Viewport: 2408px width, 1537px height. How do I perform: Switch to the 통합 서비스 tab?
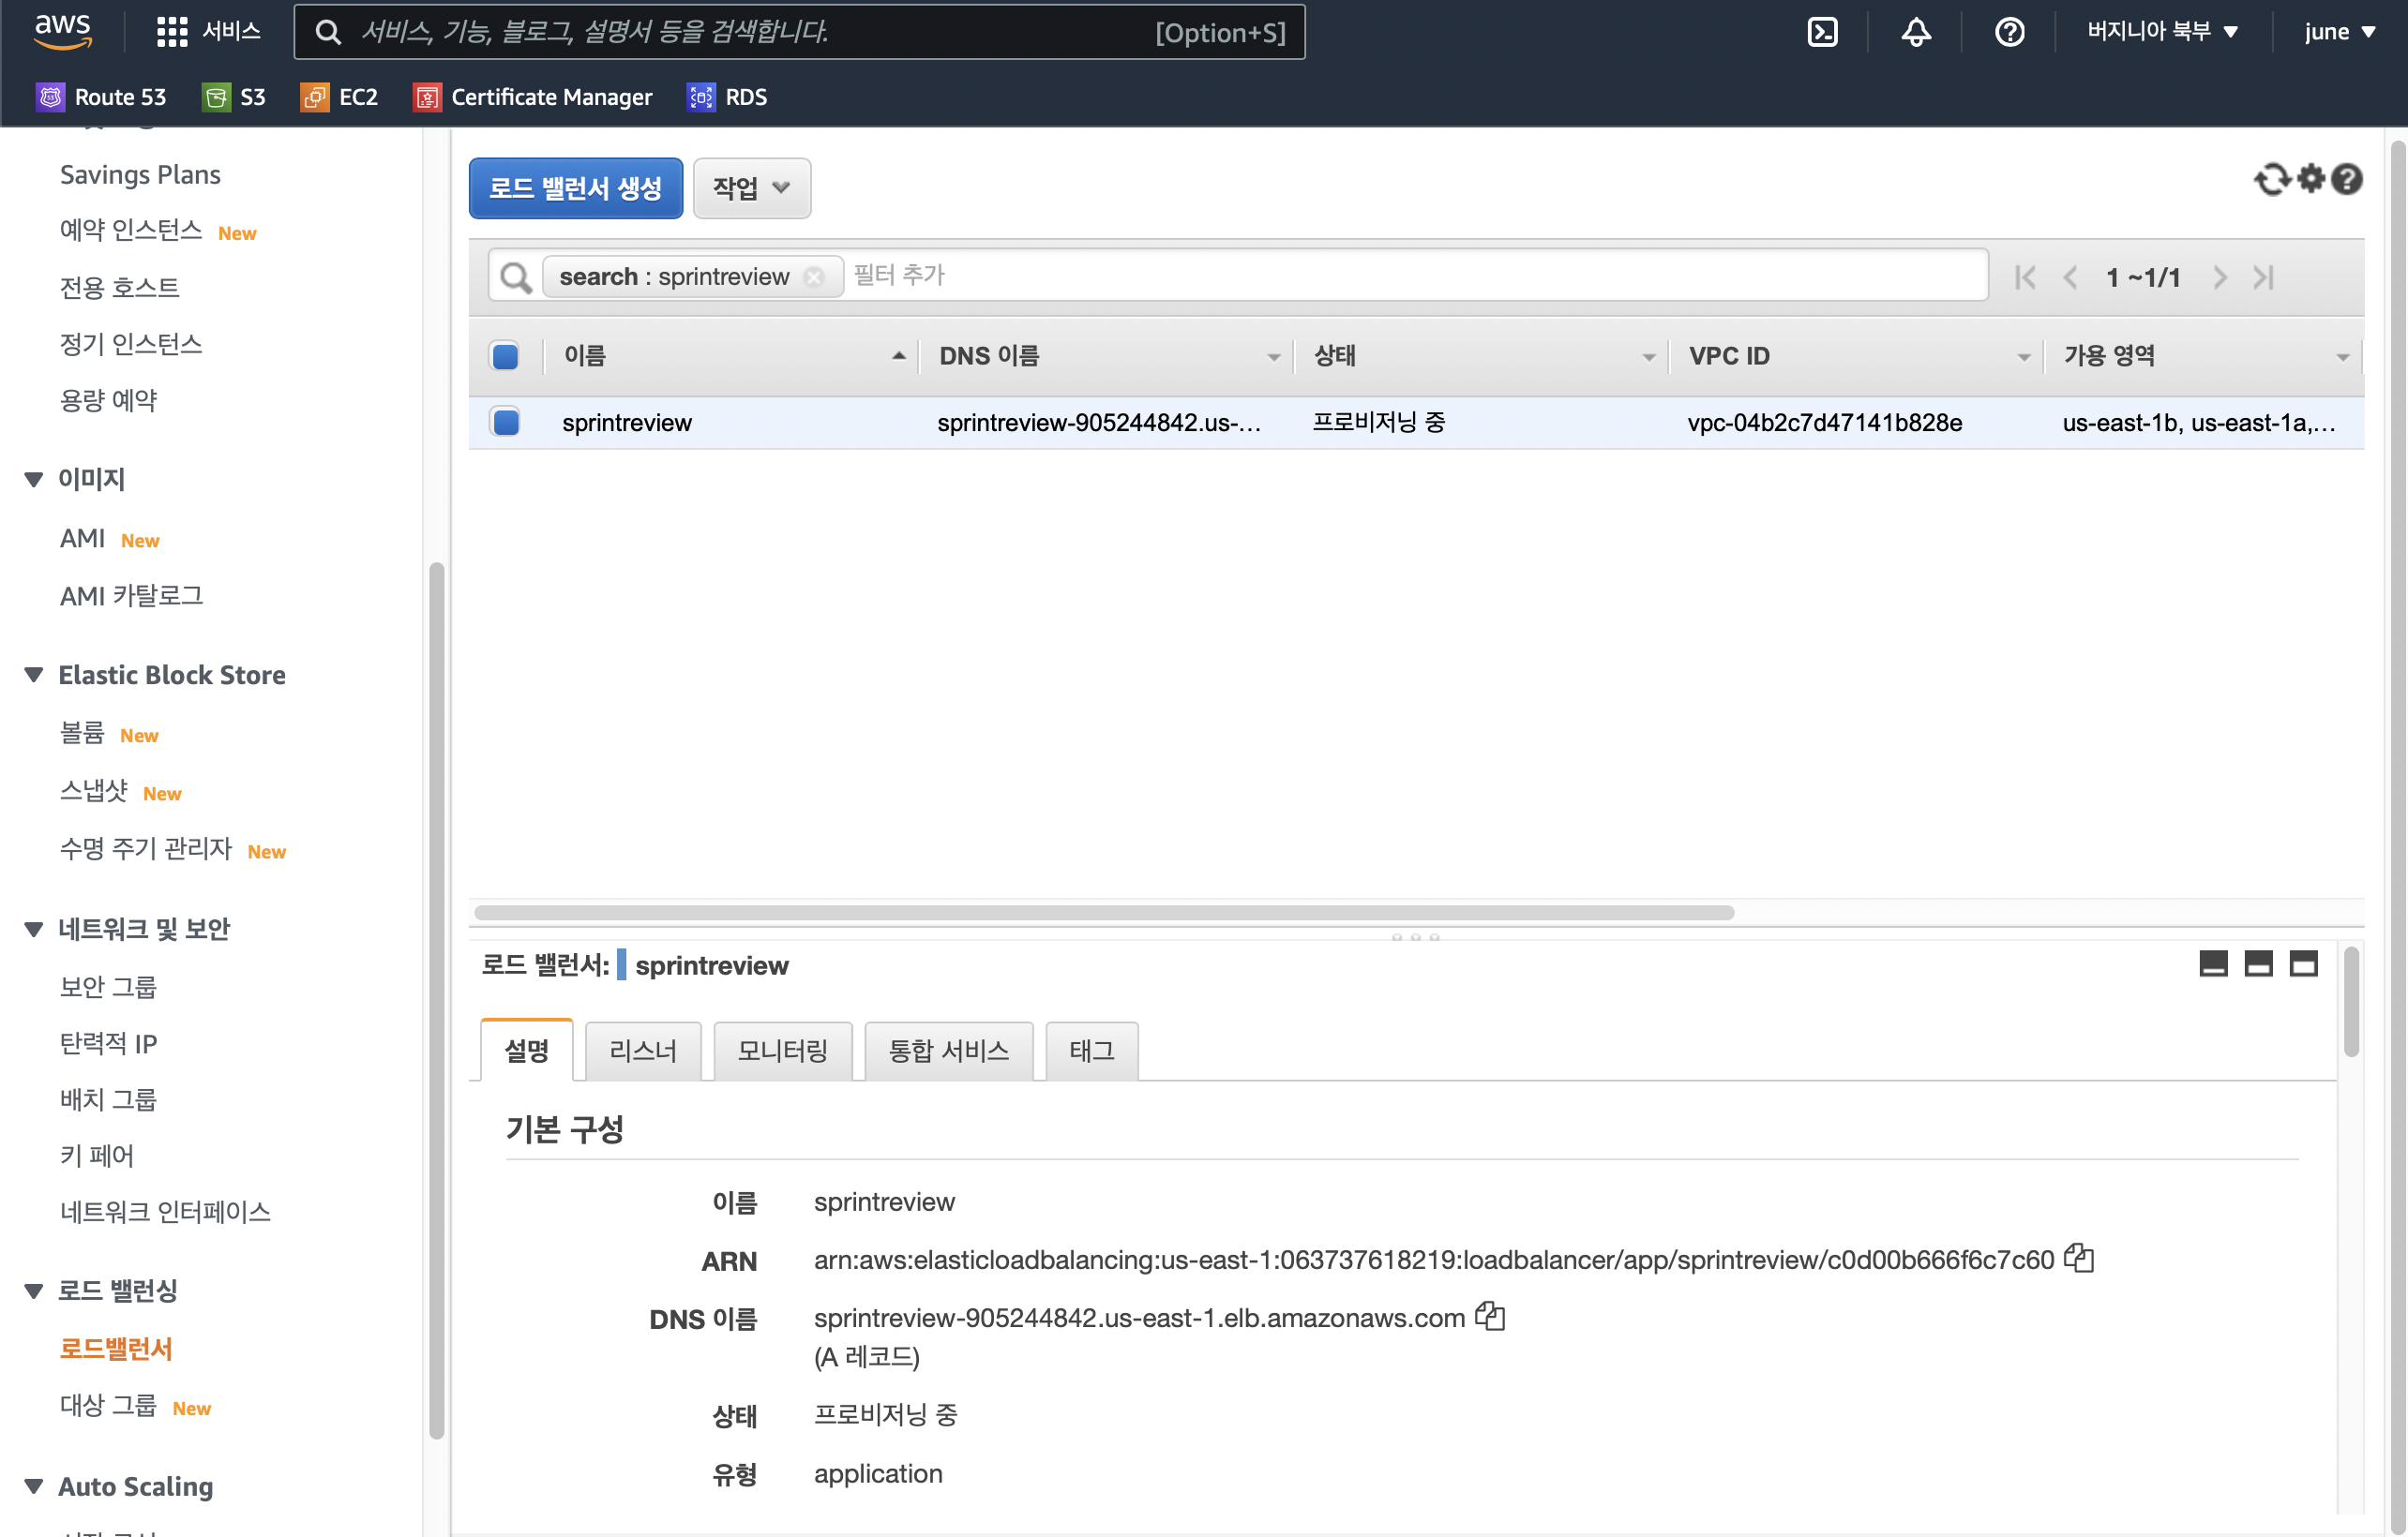point(949,1051)
